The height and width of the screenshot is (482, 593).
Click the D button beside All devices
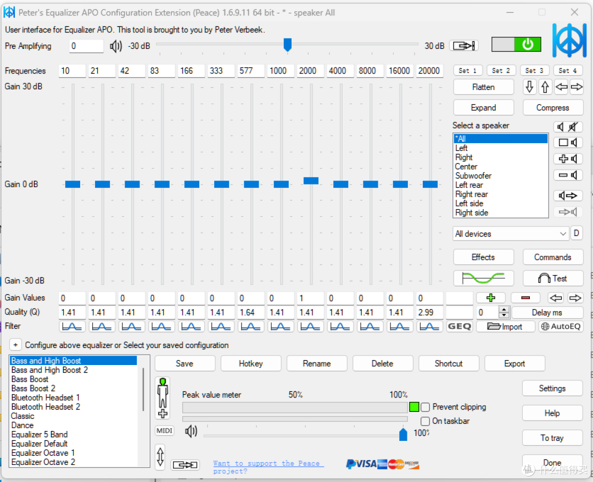click(577, 233)
